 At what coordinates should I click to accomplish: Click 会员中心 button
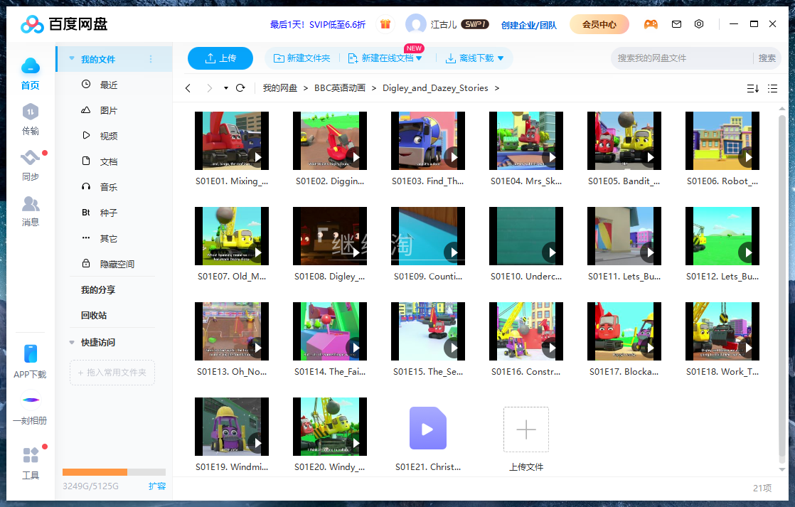(599, 24)
